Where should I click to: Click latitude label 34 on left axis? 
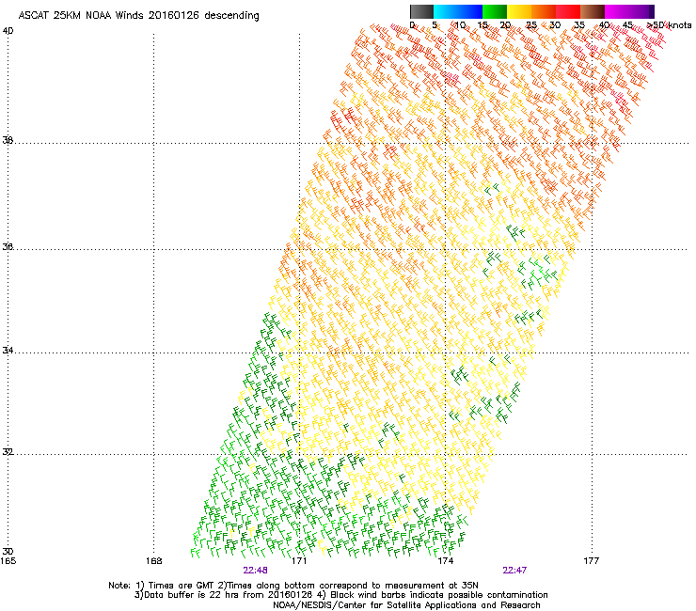click(8, 351)
